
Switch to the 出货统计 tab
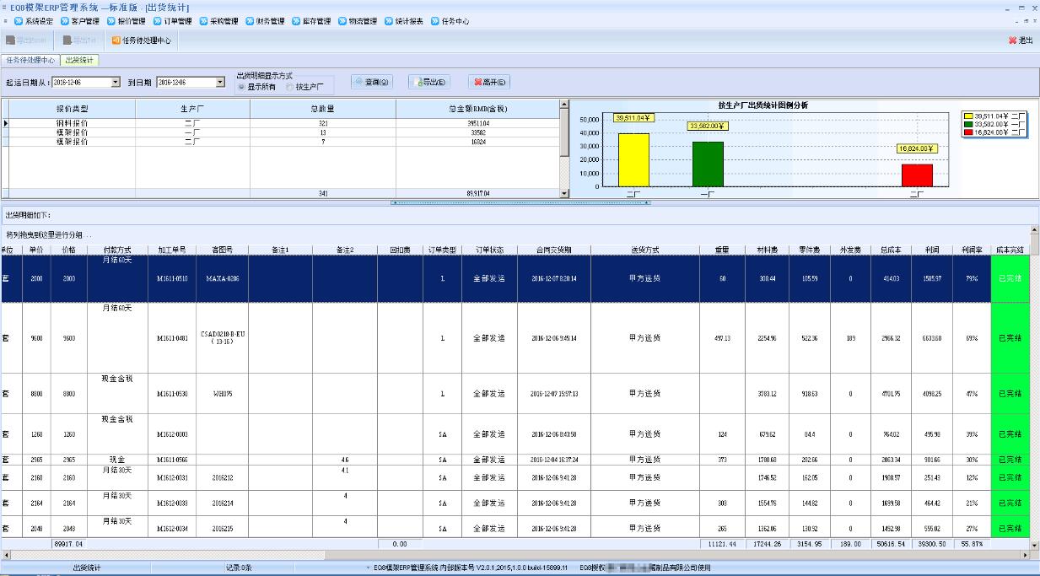pyautogui.click(x=79, y=61)
